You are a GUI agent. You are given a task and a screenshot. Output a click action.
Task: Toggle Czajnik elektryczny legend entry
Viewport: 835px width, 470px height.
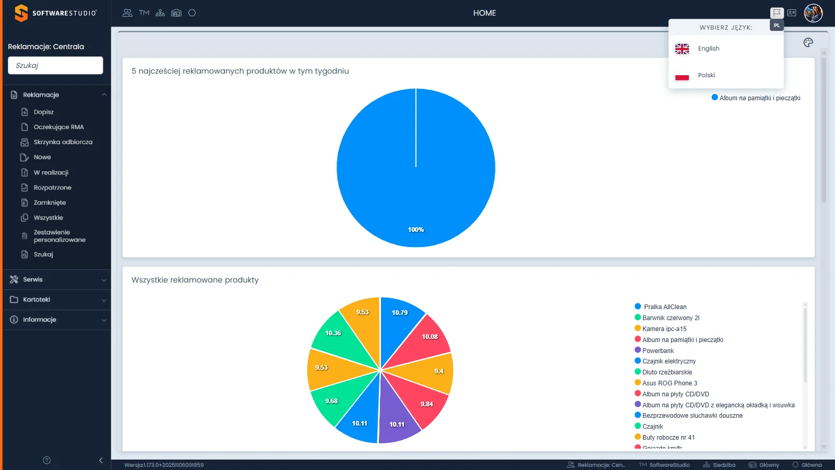(x=665, y=361)
